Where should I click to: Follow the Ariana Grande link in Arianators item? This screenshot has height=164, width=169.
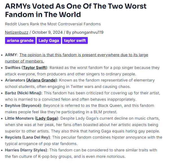coord(42,80)
